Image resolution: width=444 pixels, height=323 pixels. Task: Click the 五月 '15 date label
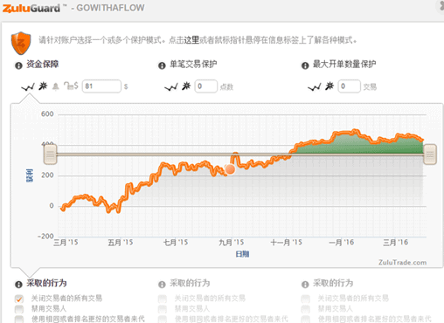click(121, 243)
